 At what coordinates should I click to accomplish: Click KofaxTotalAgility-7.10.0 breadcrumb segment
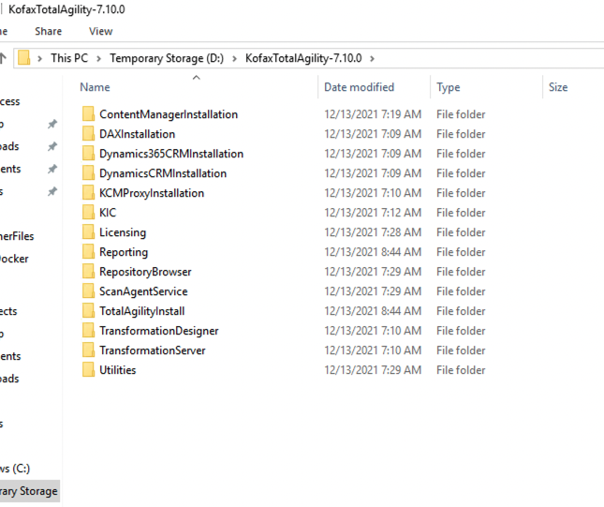[x=303, y=58]
